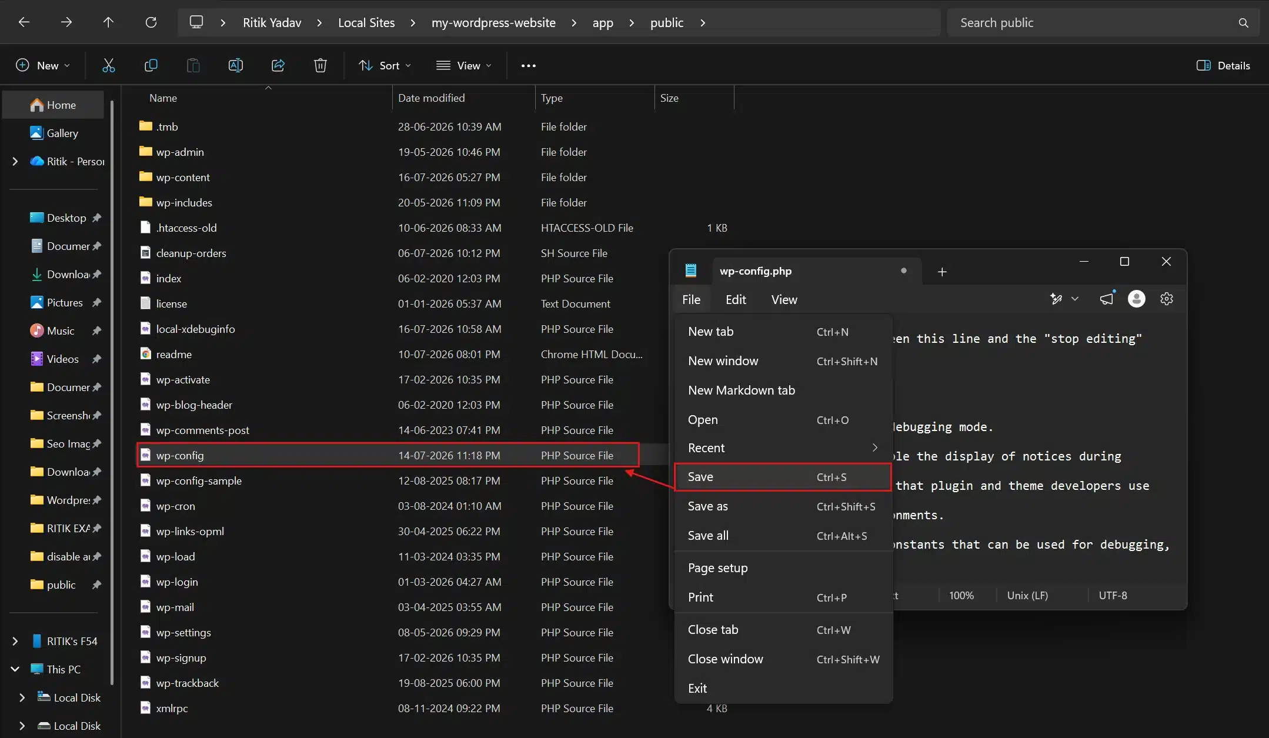The image size is (1269, 738).
Task: Click the Forward navigation arrow
Action: [x=66, y=22]
